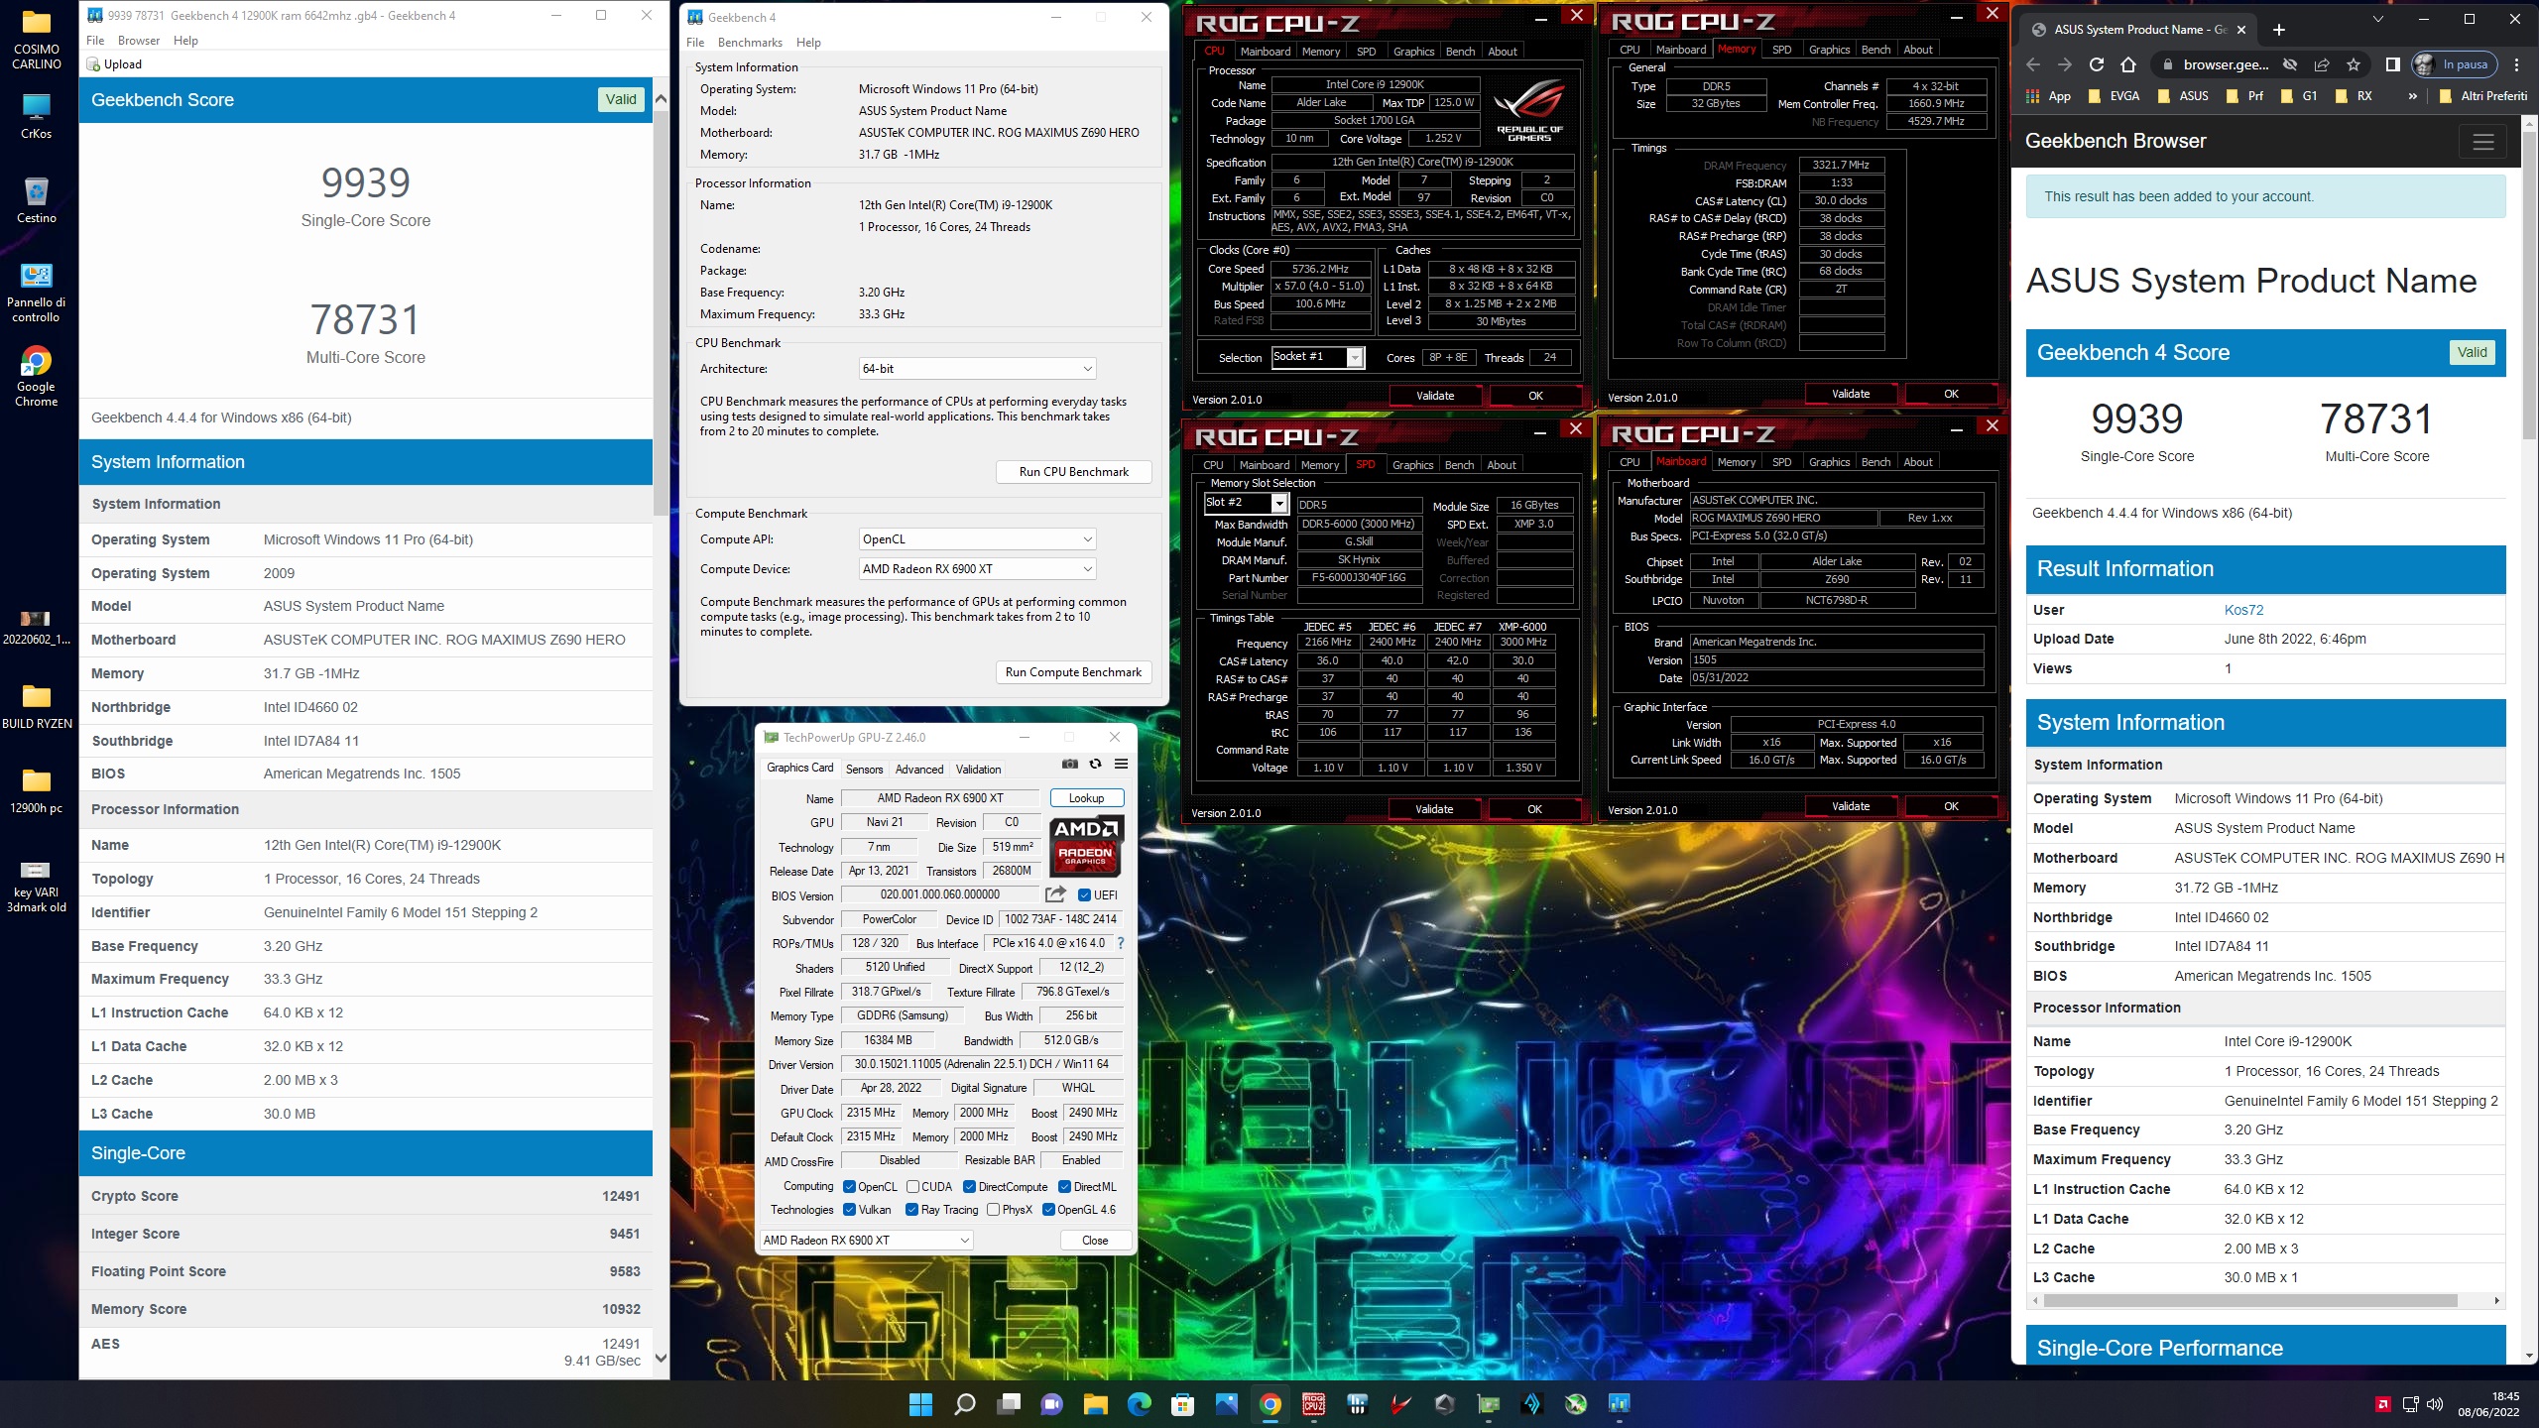Click the Upload icon in Geekbench result window
Screen dimensions: 2539x1428
pyautogui.click(x=94, y=64)
